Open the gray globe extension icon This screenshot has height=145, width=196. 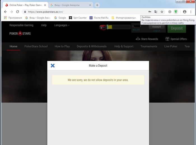[x=170, y=12]
